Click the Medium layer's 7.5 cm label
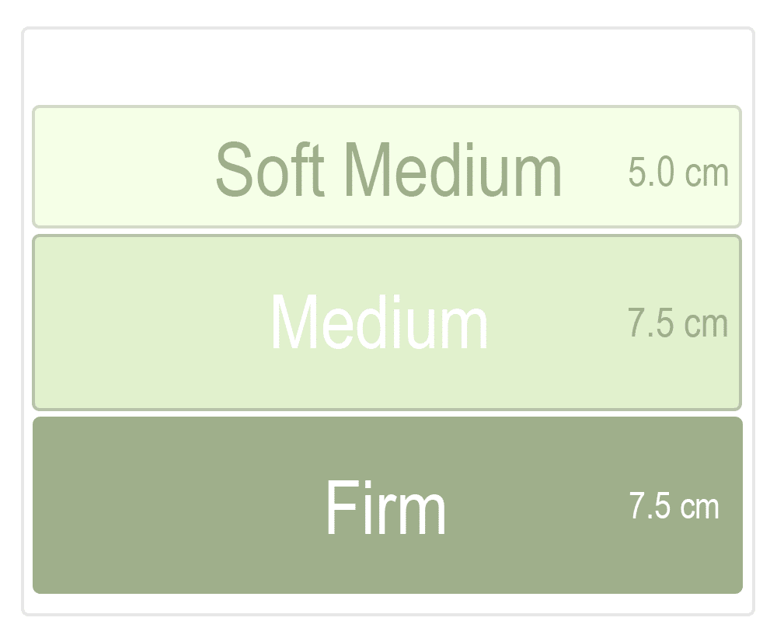Image resolution: width=777 pixels, height=642 pixels. pos(678,323)
